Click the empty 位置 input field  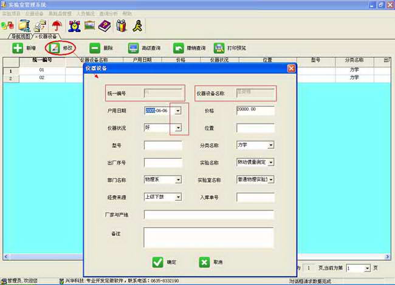pyautogui.click(x=255, y=128)
